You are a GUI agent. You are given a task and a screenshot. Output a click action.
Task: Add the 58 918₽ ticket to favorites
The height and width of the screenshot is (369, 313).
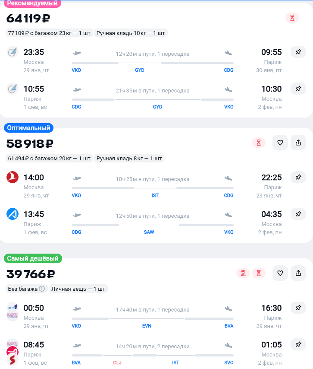pos(280,143)
